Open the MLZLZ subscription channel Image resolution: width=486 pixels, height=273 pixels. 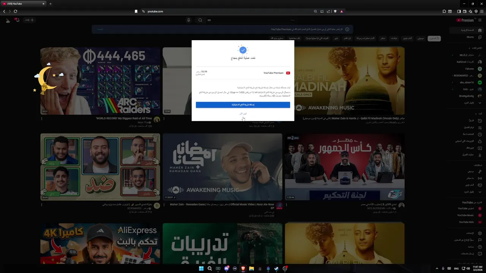tap(467, 55)
